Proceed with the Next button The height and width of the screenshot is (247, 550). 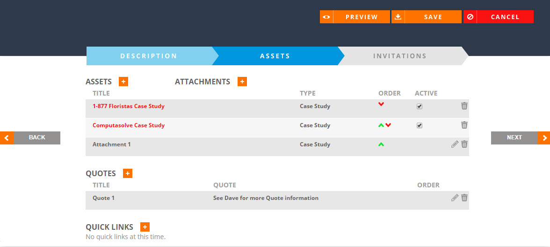tap(521, 137)
